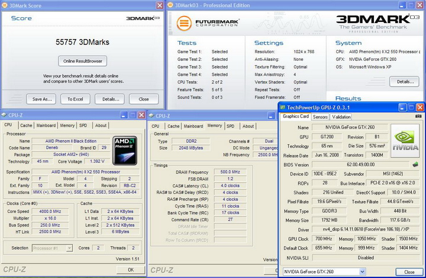Open SPD tab in left CPU-Z window
The image size is (426, 278).
pos(83,125)
